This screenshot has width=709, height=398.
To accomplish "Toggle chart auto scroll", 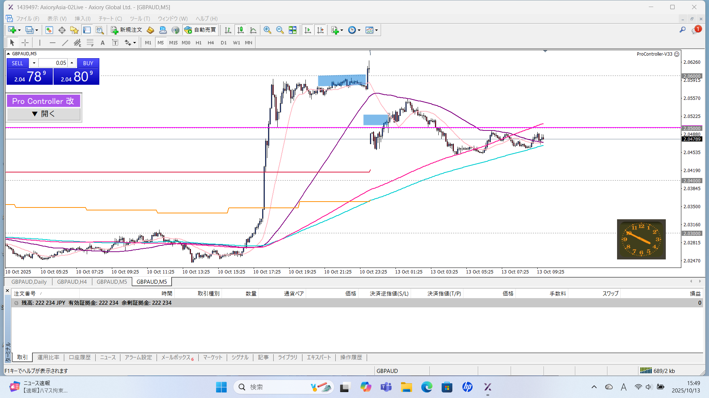I will pyautogui.click(x=308, y=30).
